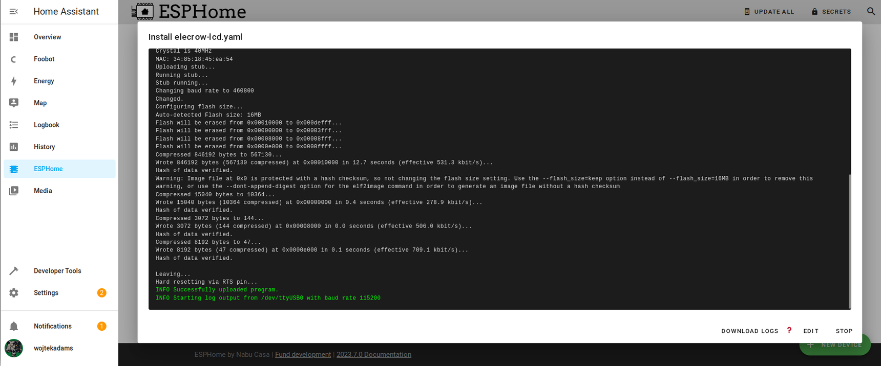Open the 2023.7.0 Documentation link
Image resolution: width=881 pixels, height=366 pixels.
374,354
